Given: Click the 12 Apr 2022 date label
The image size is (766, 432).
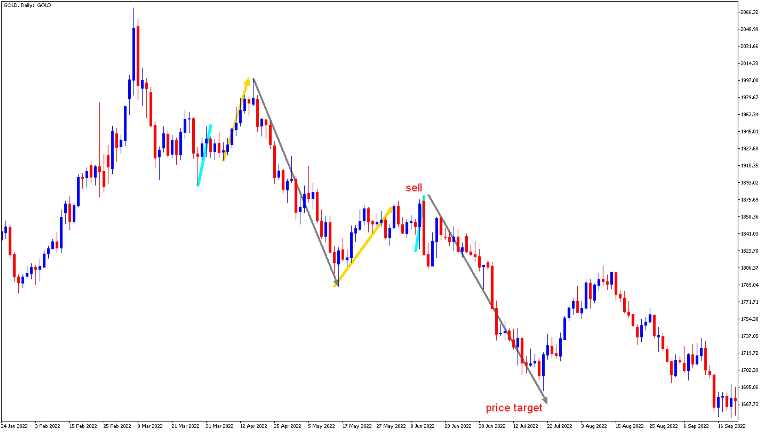Looking at the screenshot, I should point(253,426).
